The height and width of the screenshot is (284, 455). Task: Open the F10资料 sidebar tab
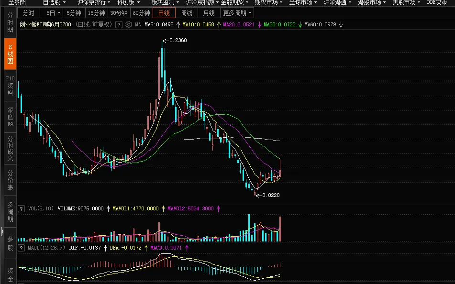[x=10, y=86]
